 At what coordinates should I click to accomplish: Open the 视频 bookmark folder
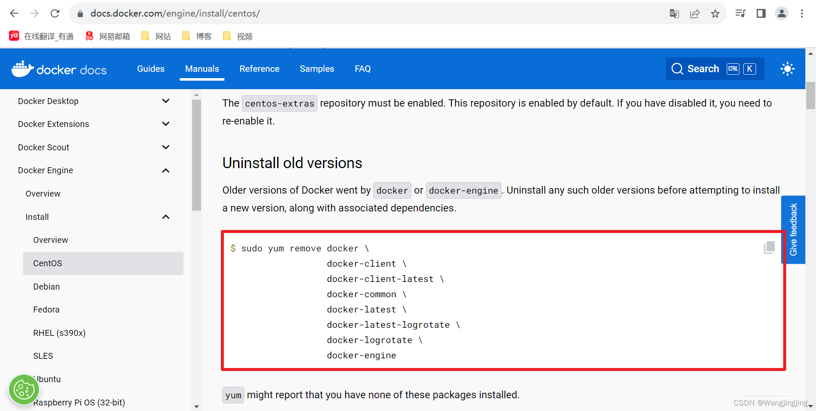pos(238,36)
